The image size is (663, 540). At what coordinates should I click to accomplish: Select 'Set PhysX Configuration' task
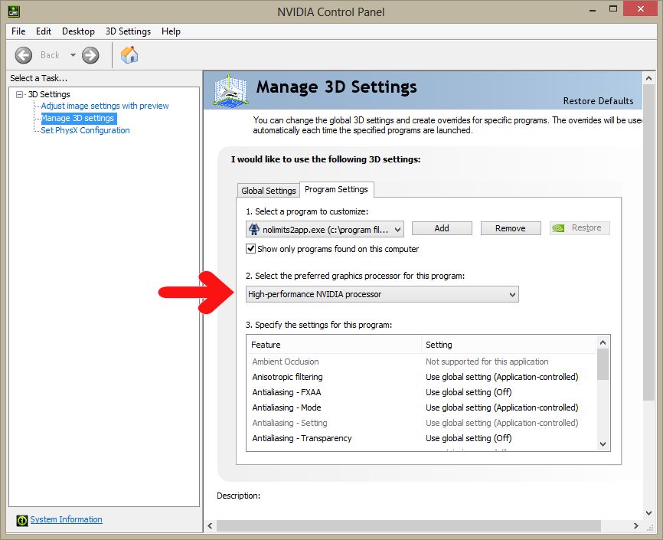85,130
